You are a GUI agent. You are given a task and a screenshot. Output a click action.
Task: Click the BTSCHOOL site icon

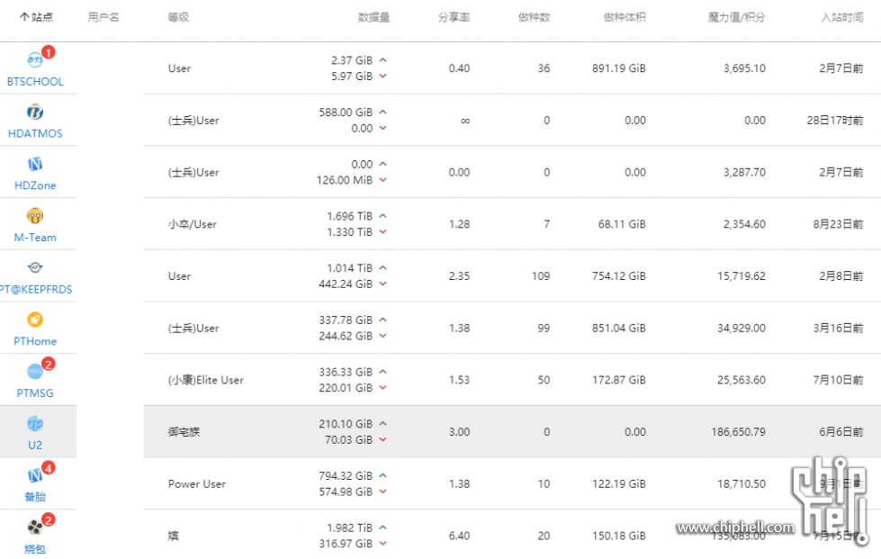[35, 60]
